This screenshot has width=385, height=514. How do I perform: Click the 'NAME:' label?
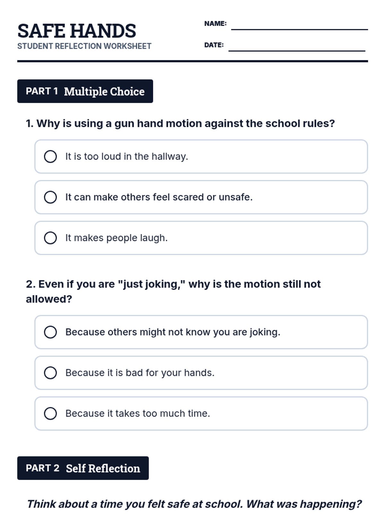pyautogui.click(x=215, y=23)
